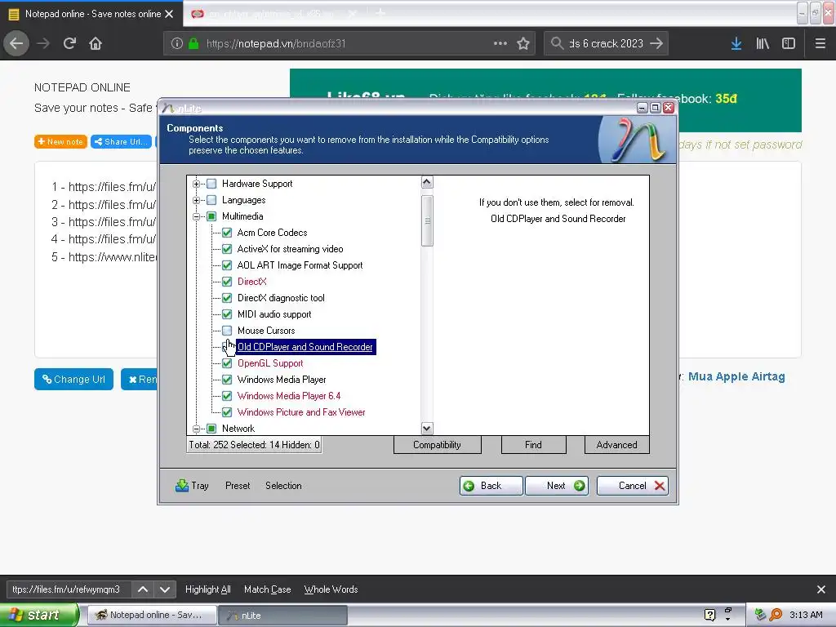Check the Mouse Cursors box

click(x=227, y=331)
